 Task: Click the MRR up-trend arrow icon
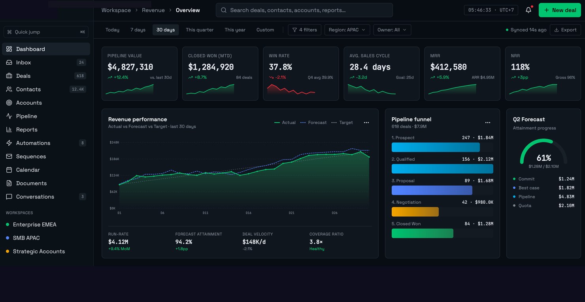433,77
